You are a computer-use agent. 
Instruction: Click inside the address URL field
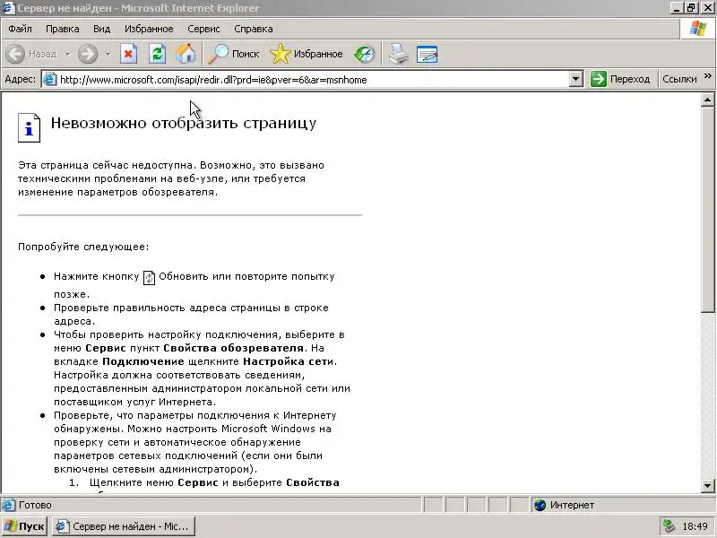click(311, 80)
